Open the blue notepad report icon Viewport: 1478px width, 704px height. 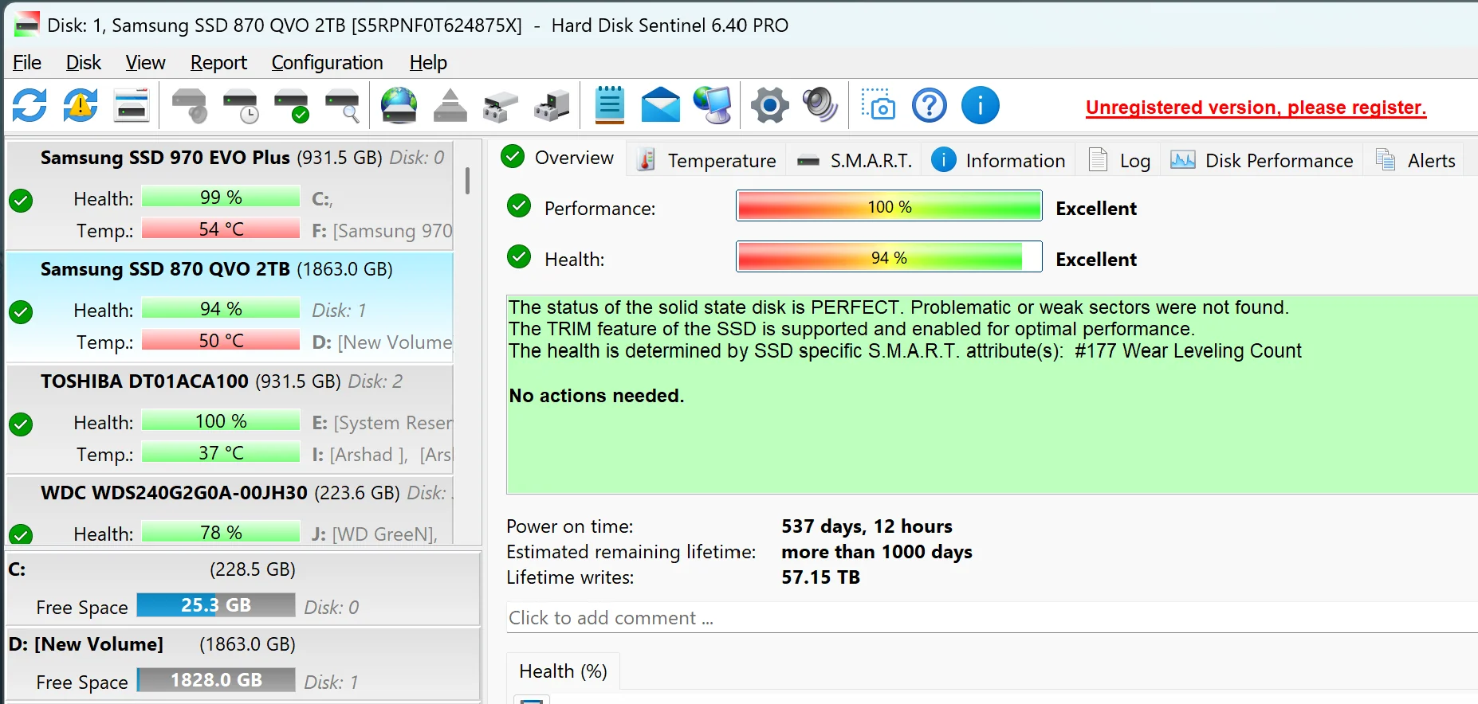point(610,105)
